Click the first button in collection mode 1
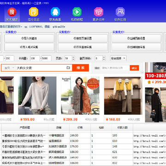 pos(29,38)
